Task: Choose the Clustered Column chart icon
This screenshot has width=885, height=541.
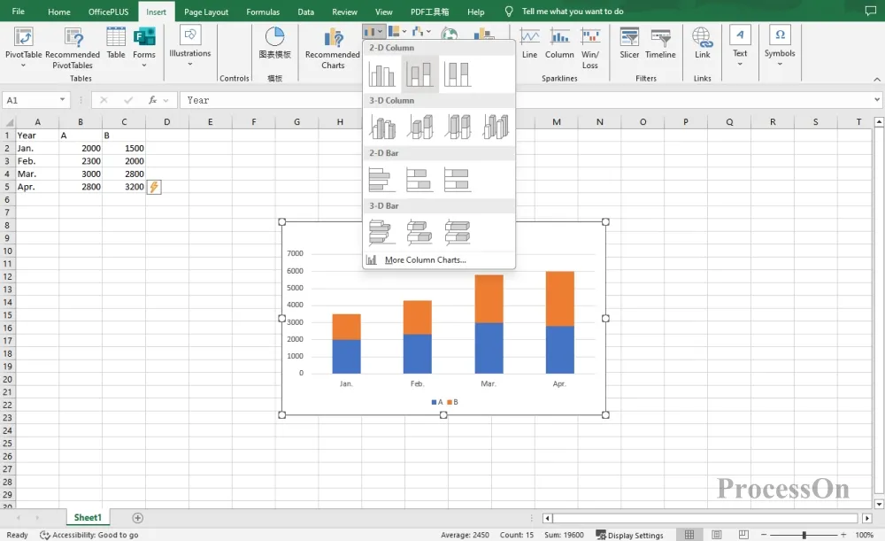Action: click(x=382, y=74)
